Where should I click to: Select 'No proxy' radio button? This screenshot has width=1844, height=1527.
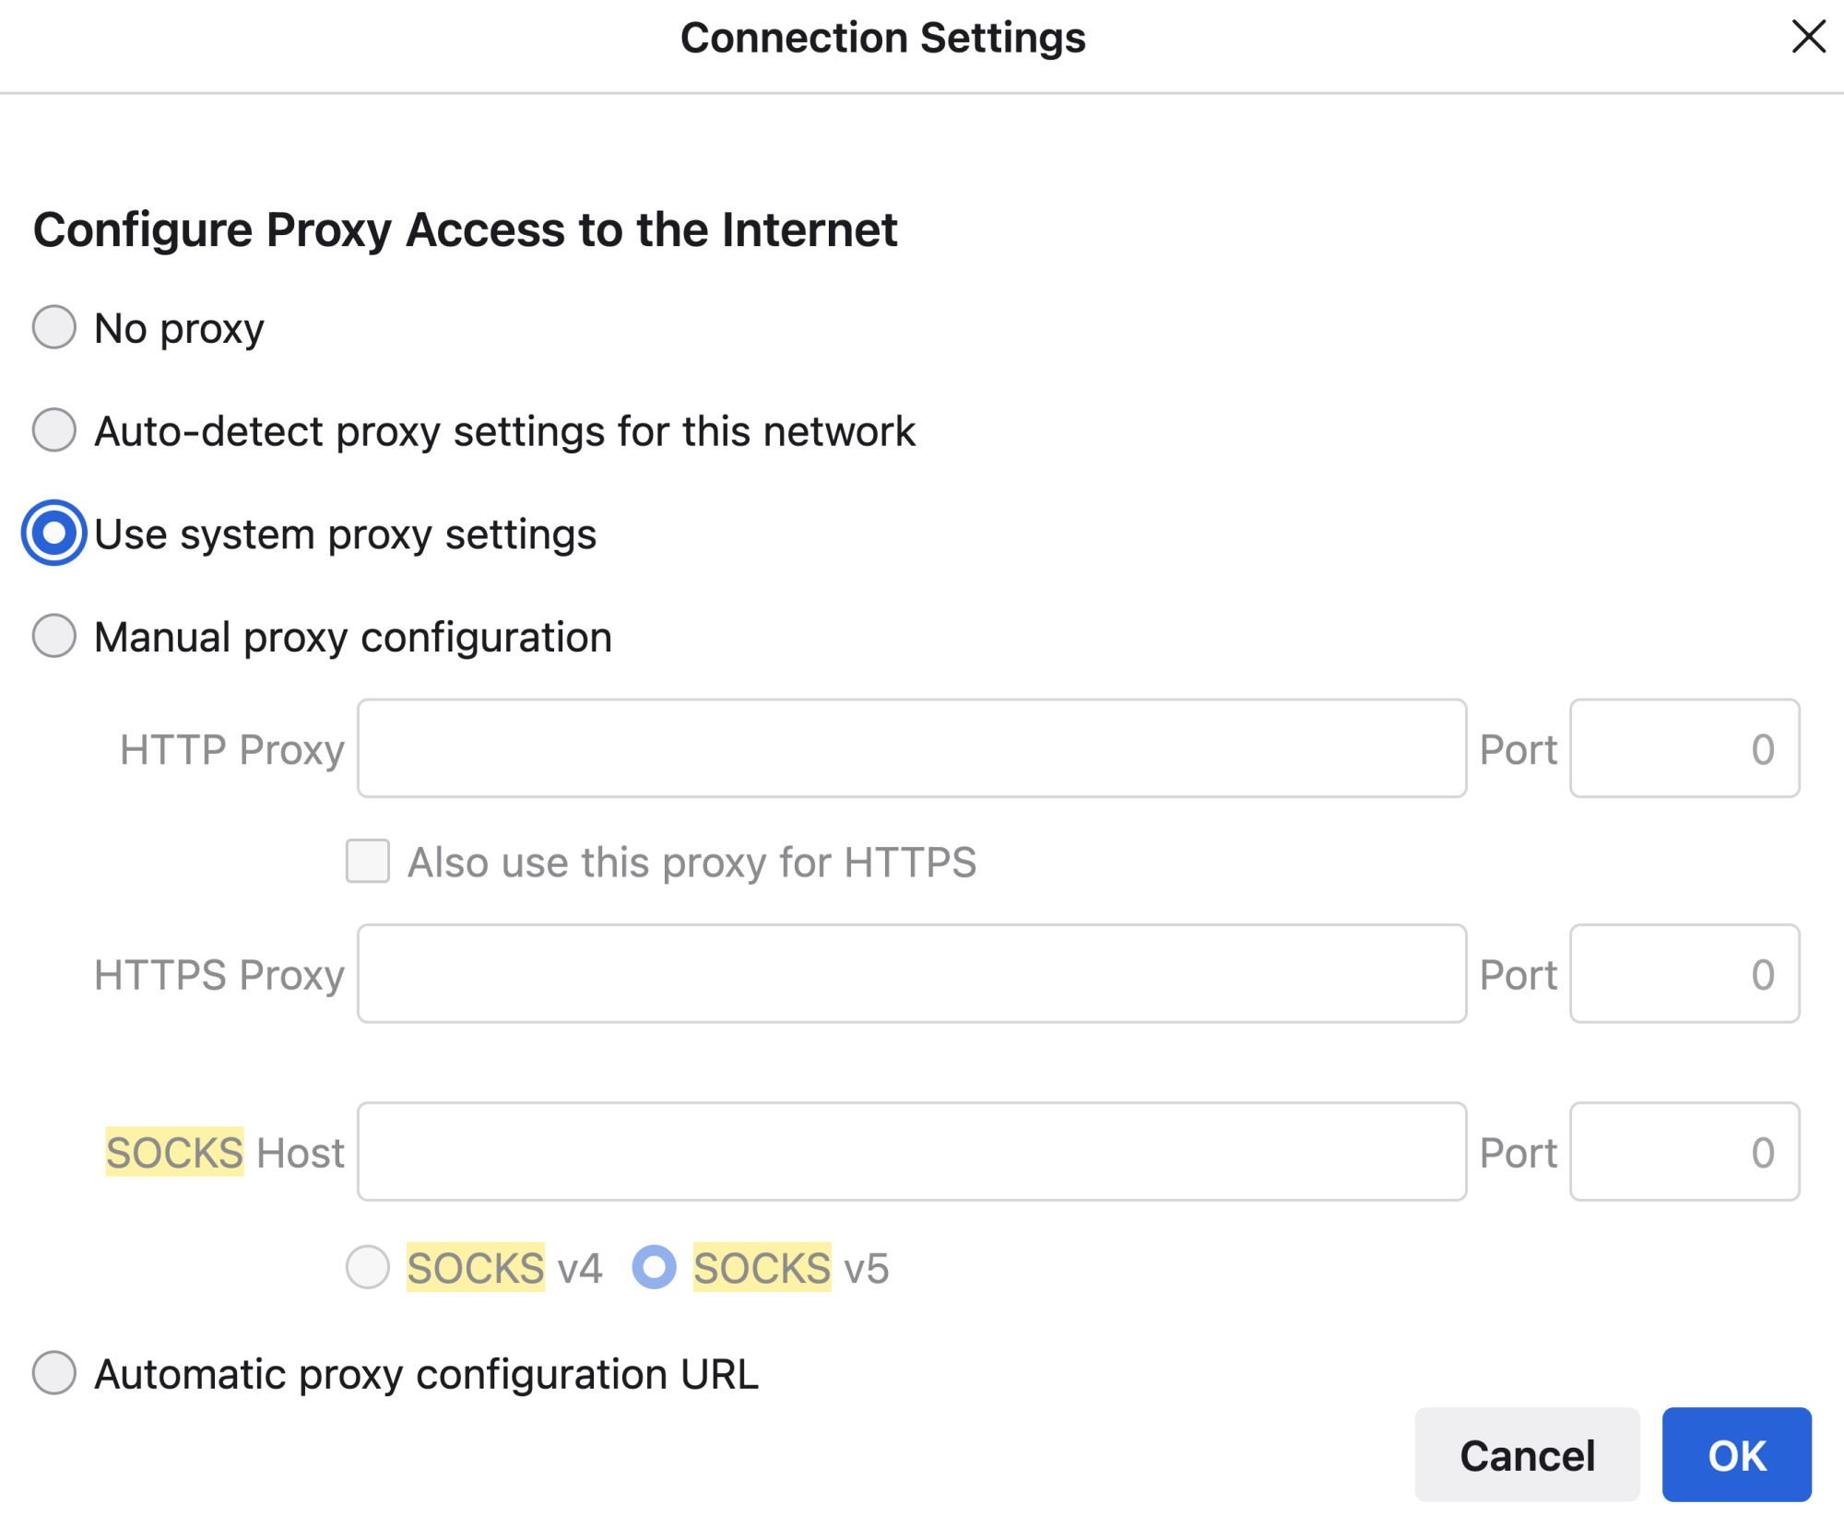pyautogui.click(x=53, y=326)
